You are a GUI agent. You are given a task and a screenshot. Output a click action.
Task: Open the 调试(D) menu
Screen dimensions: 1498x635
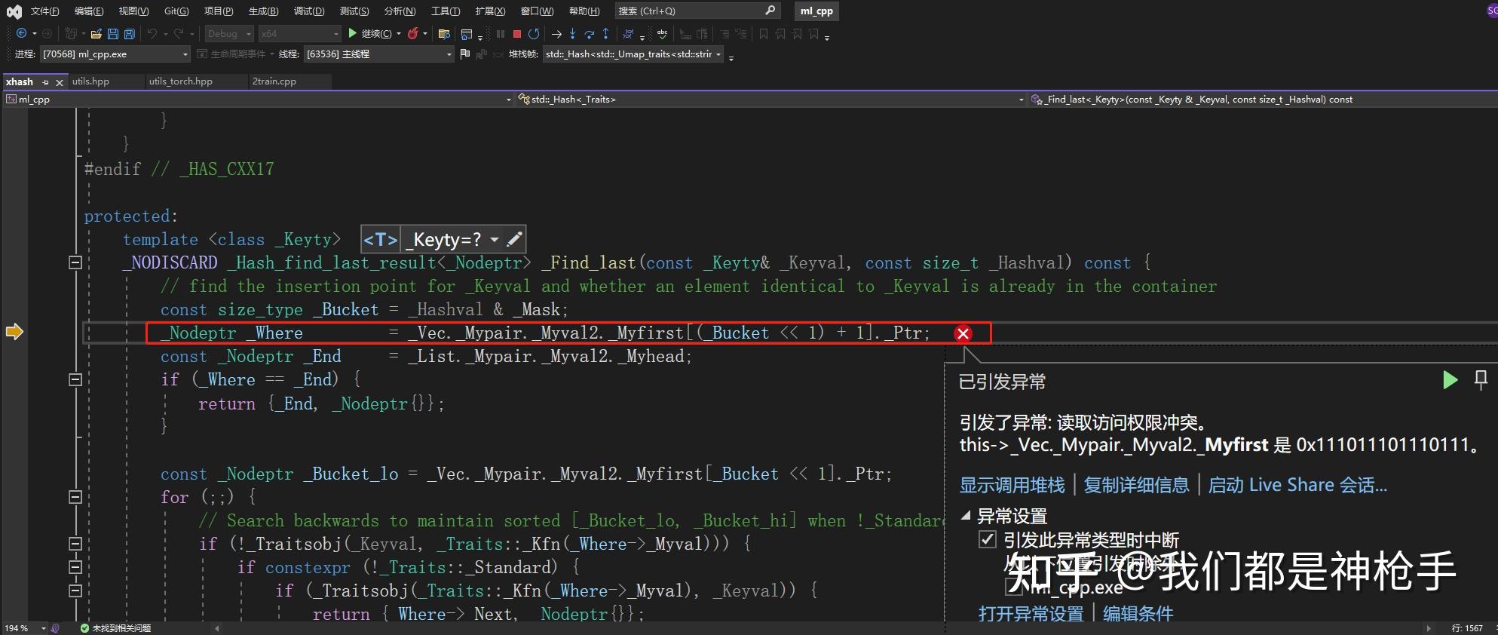[x=309, y=11]
